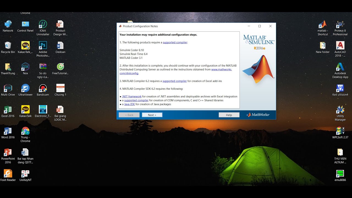Open the Control Panel desktop icon
Screen dimensions: 352x198
coord(25,26)
